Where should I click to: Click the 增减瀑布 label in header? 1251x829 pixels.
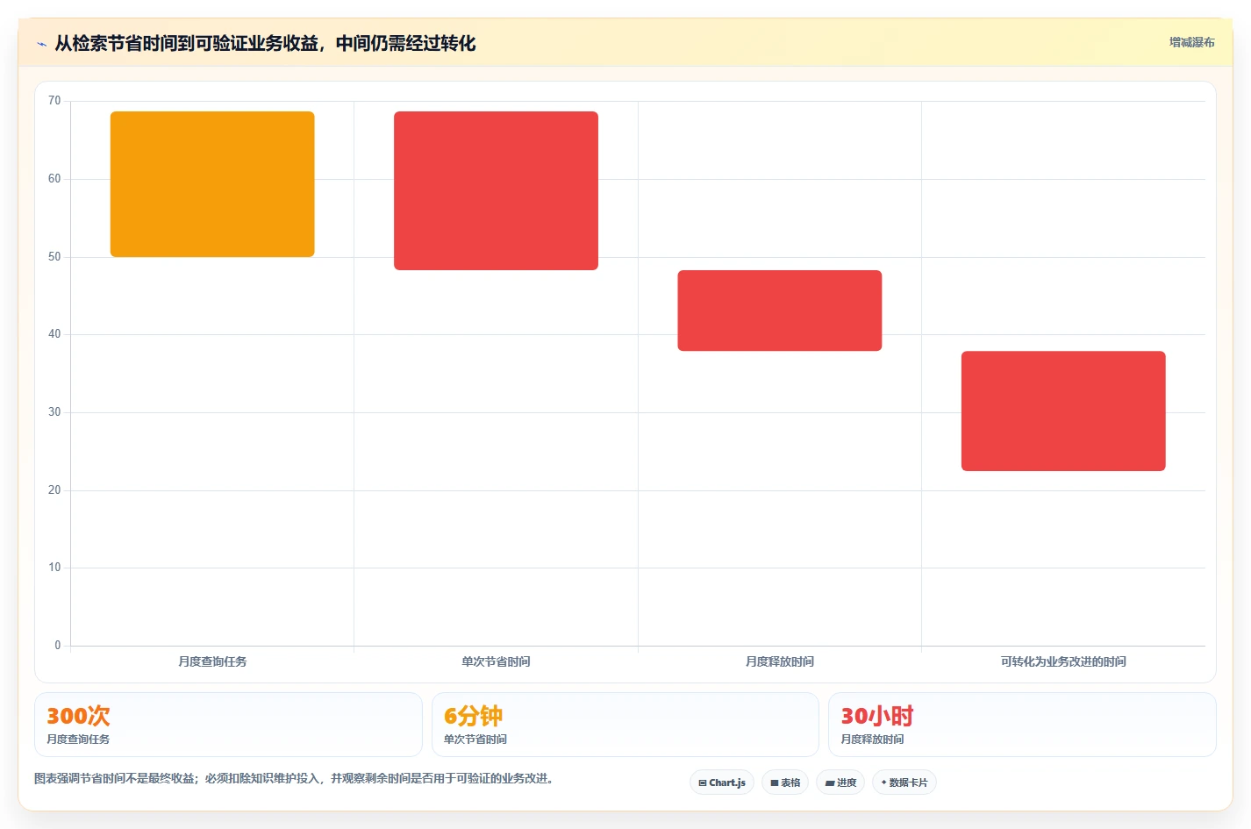[1191, 42]
